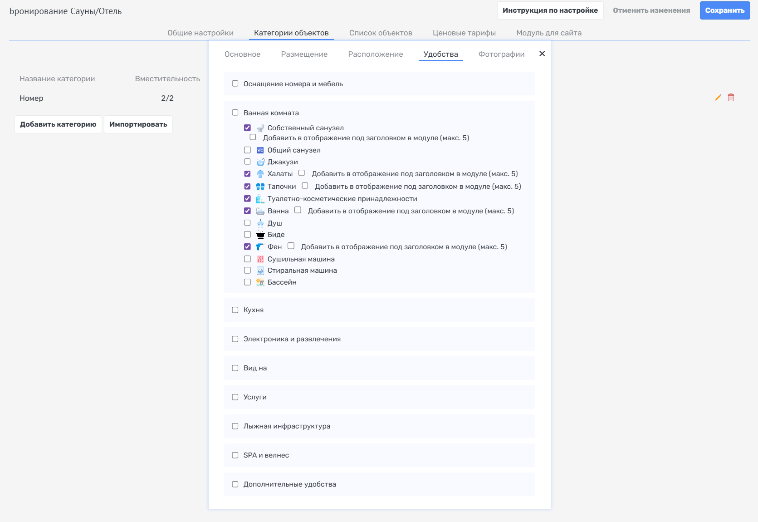Image resolution: width=758 pixels, height=522 pixels.
Task: Uncheck the Фен amenity checkbox
Action: 247,247
